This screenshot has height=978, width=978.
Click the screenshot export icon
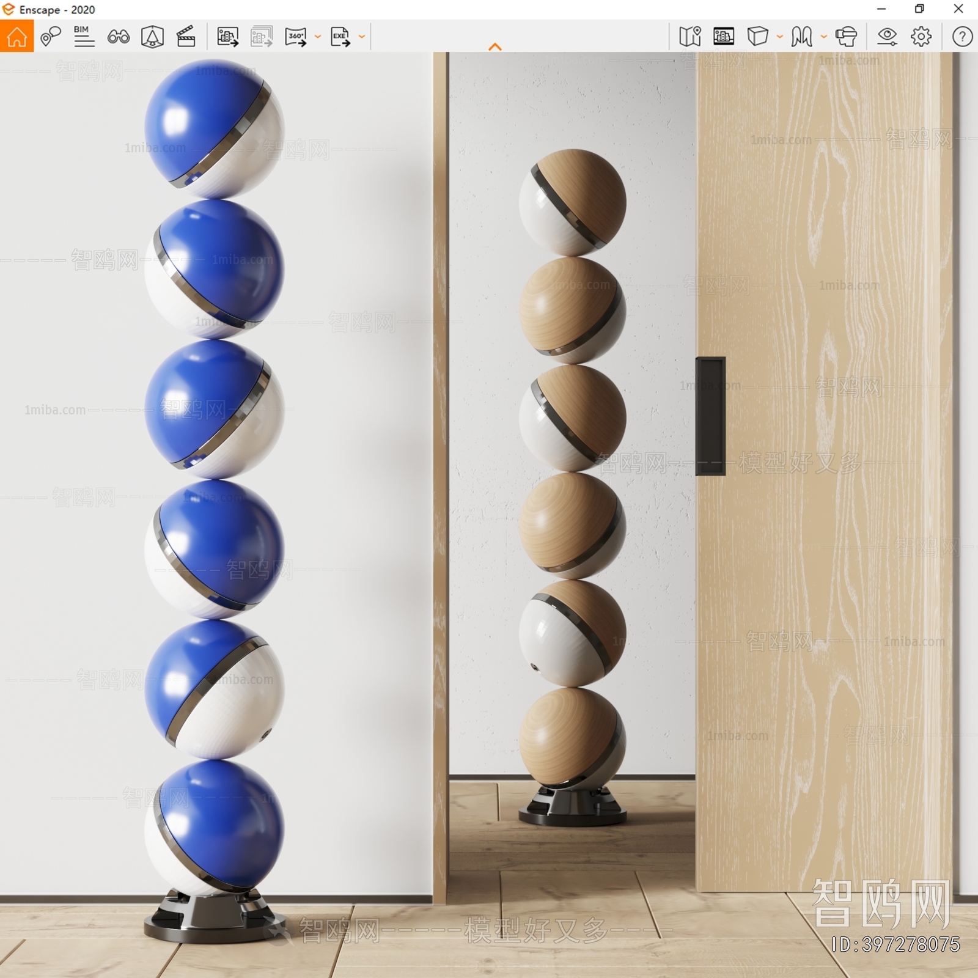point(228,37)
